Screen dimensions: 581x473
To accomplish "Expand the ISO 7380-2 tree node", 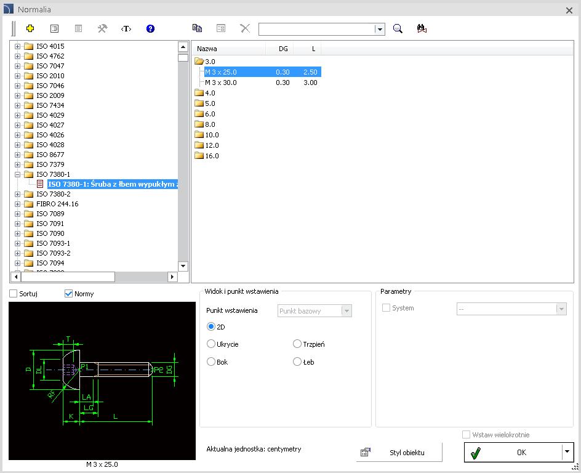I will click(17, 194).
